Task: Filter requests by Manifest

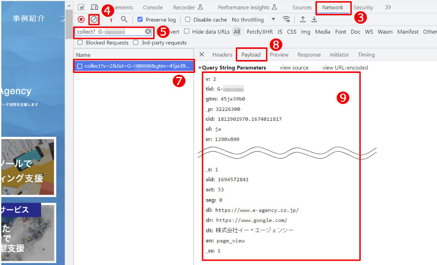Action: tap(408, 32)
